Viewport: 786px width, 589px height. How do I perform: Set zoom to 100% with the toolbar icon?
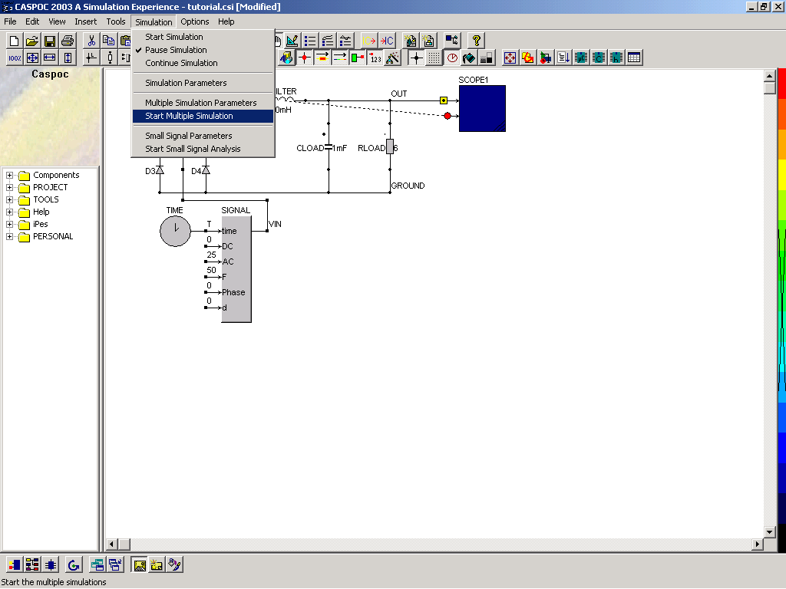[x=15, y=58]
